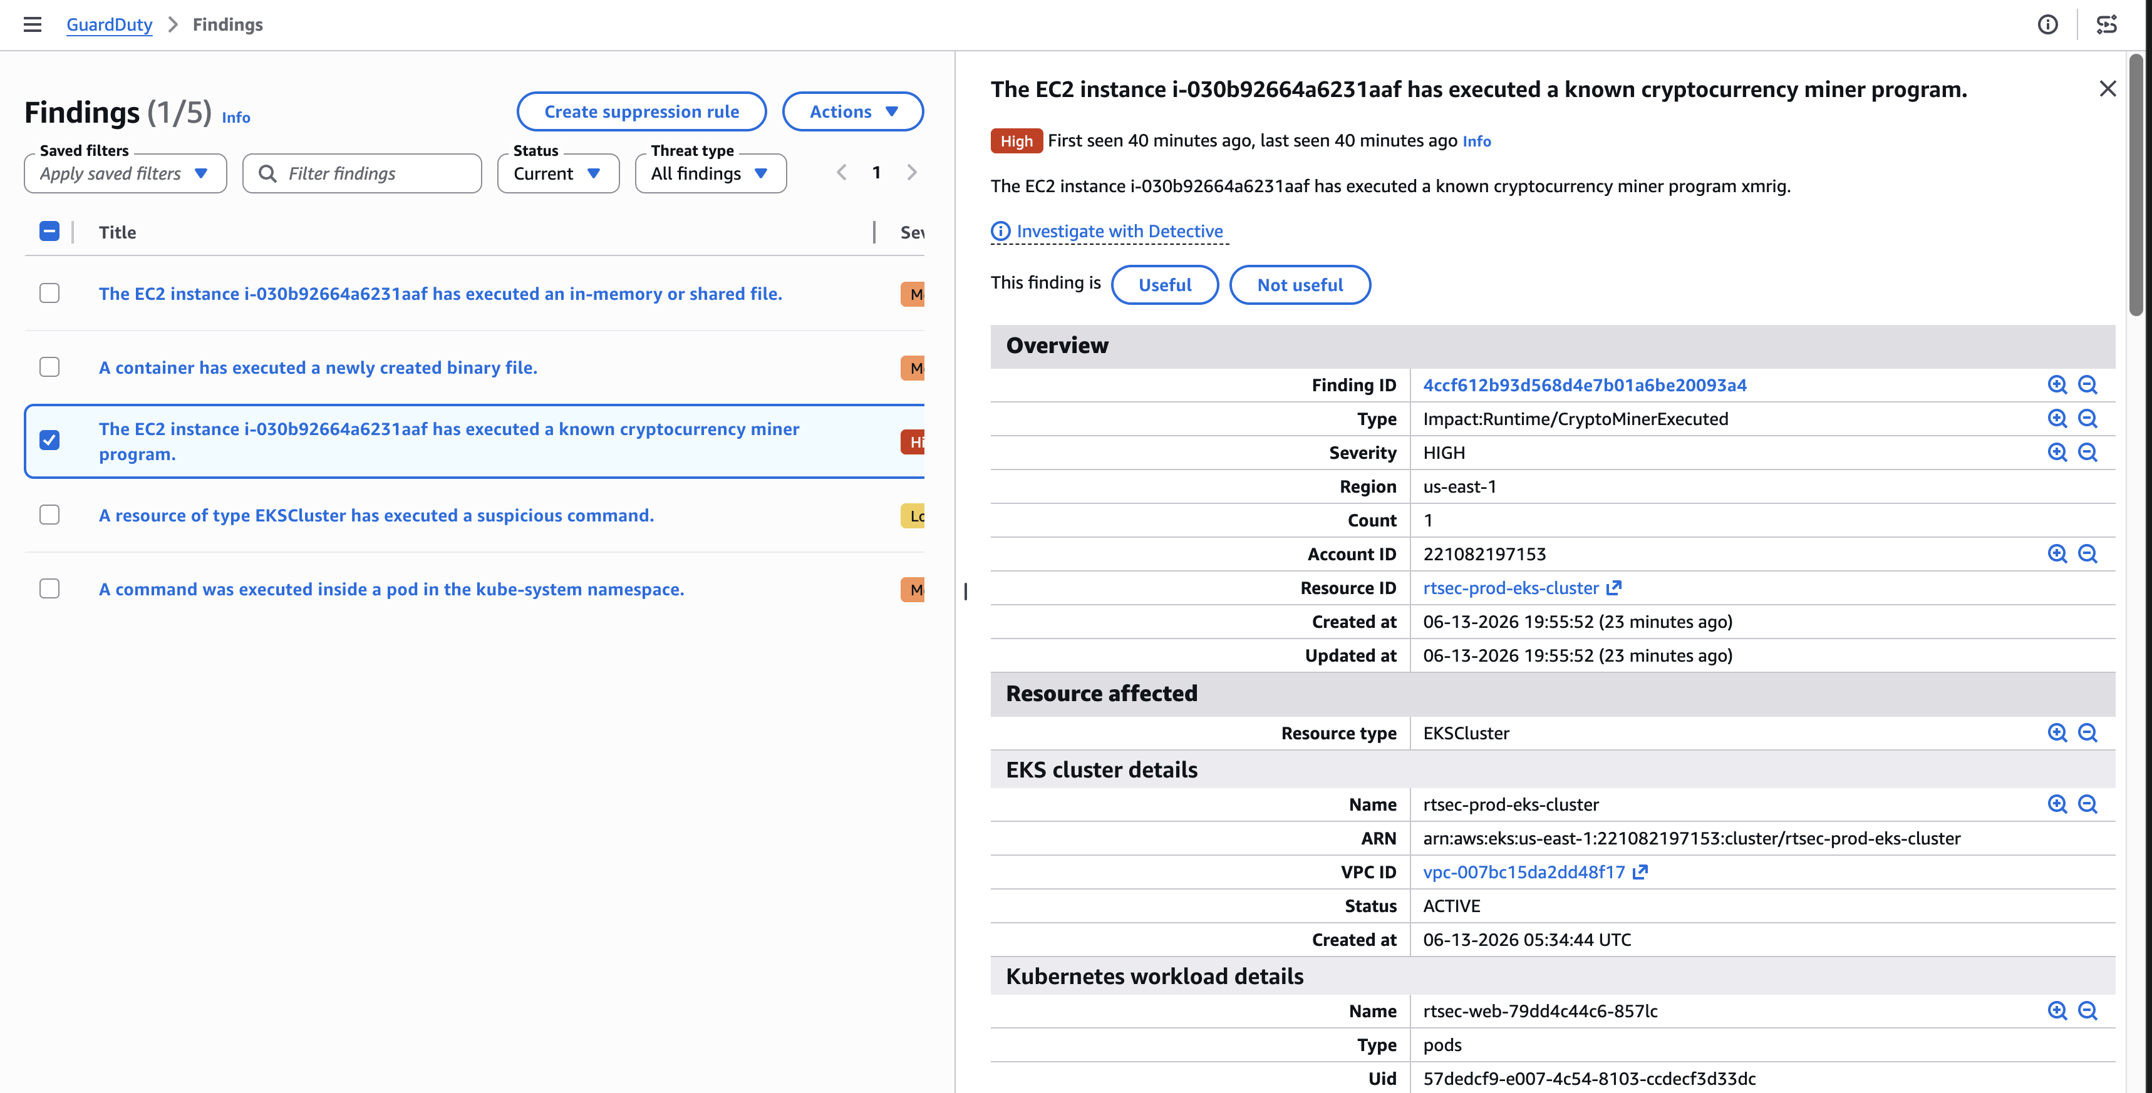
Task: Click the EKS cluster ARN value
Action: [x=1692, y=838]
